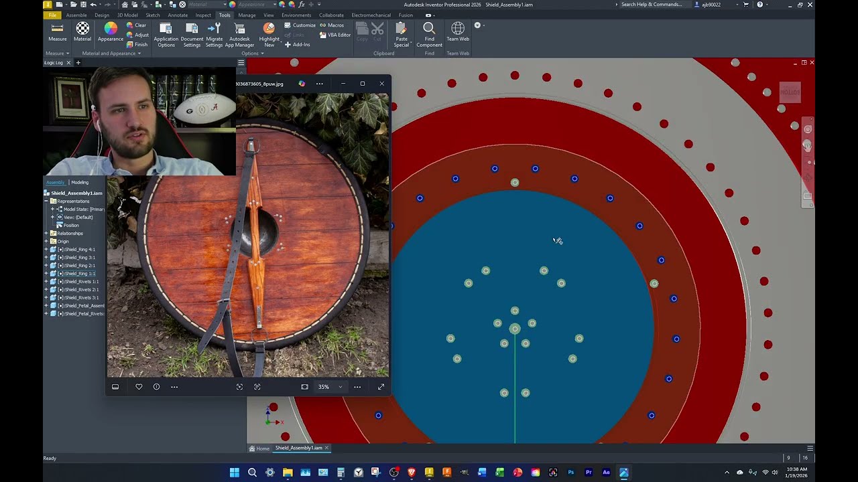This screenshot has height=482, width=858.
Task: Open VBA Editor
Action: tap(335, 35)
